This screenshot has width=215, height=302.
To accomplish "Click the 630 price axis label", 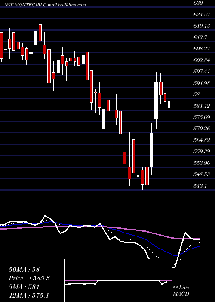I will click(199, 3).
